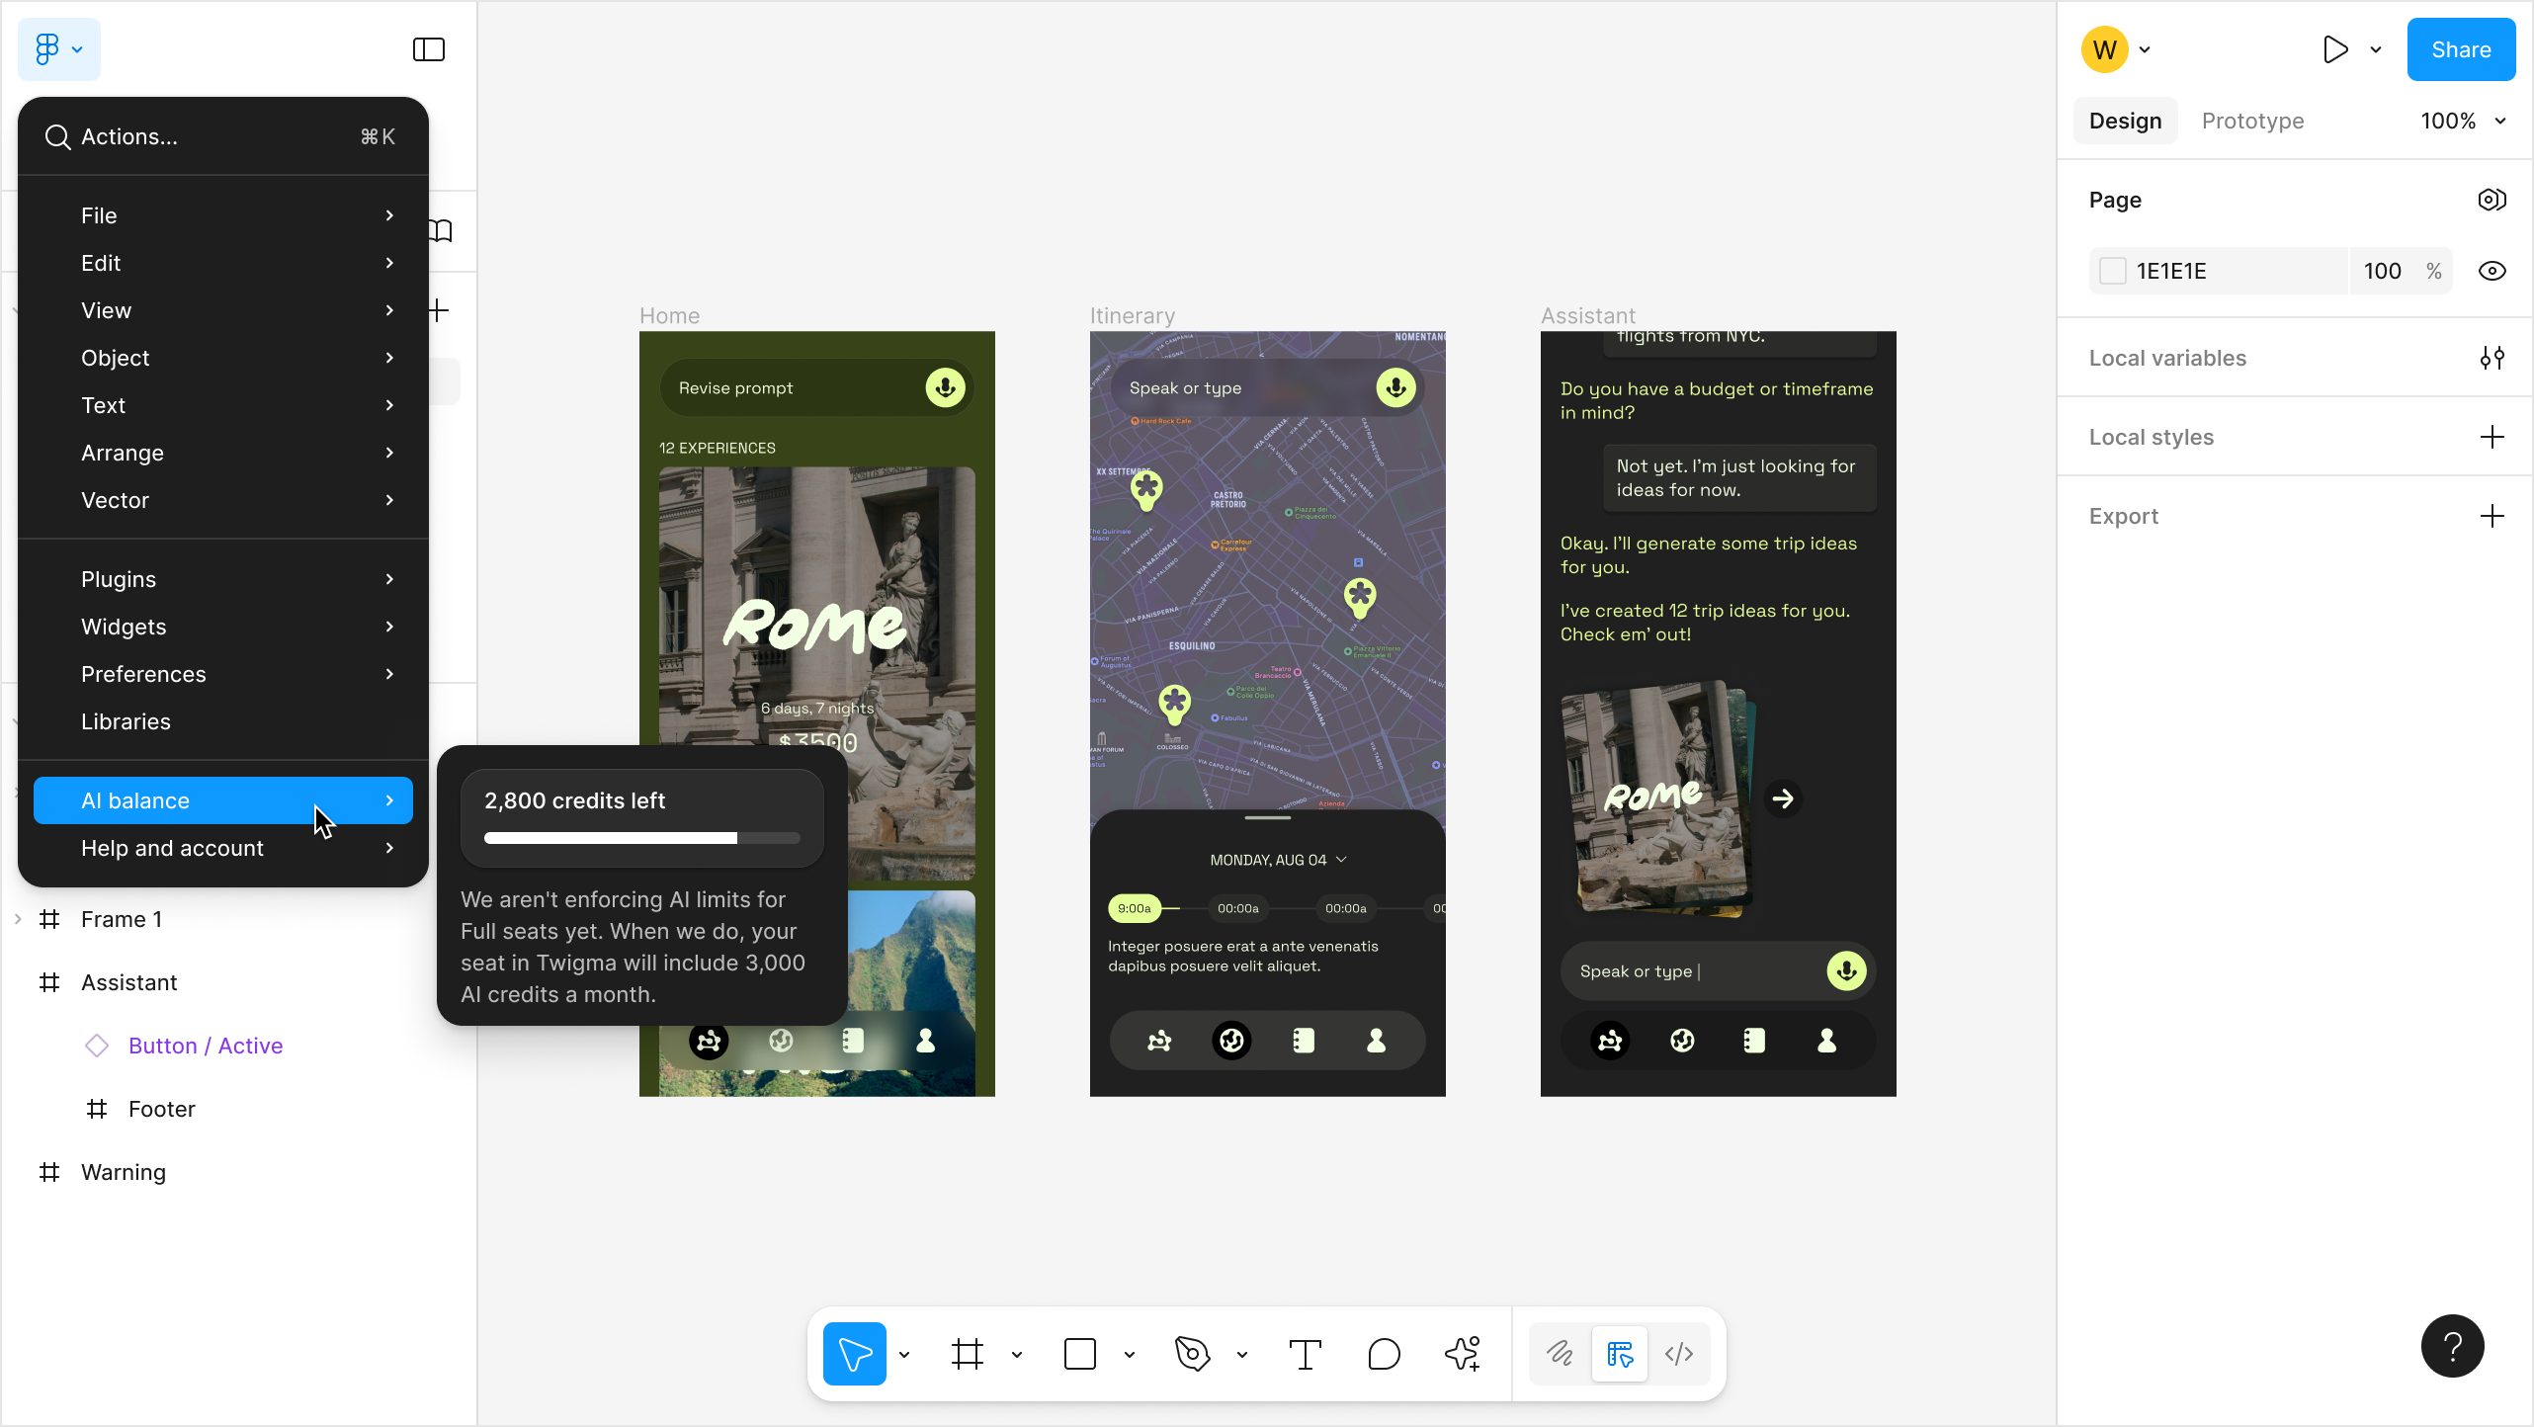The height and width of the screenshot is (1427, 2534).
Task: Toggle page background visibility eye icon
Action: (x=2492, y=271)
